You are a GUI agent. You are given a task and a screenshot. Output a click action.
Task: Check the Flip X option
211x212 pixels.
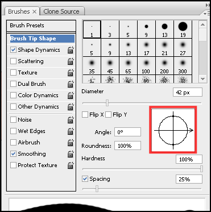(x=85, y=115)
